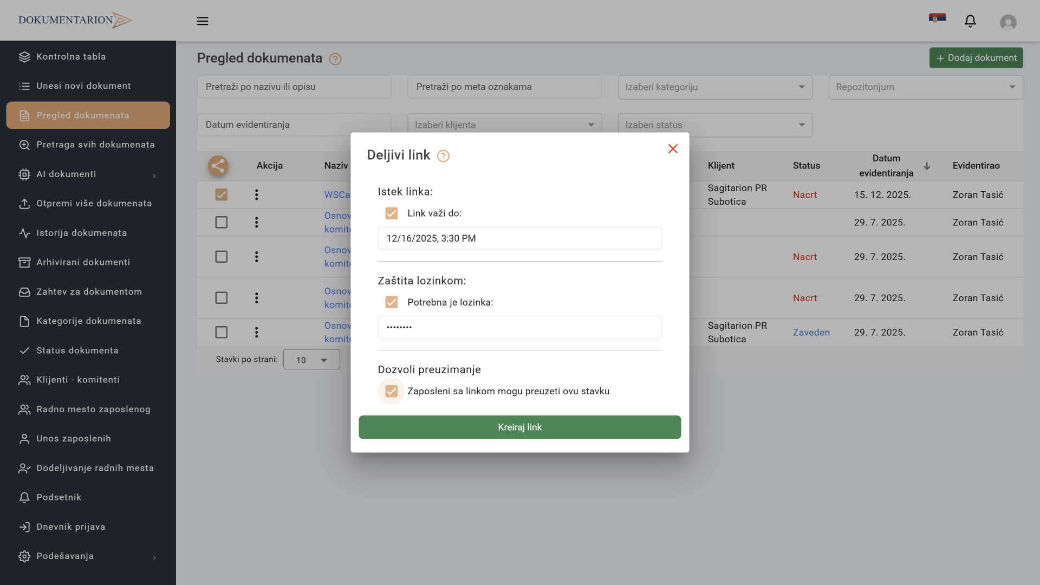Click help icon next to Deljivi link
Screen dimensions: 1040x585
[x=443, y=156]
